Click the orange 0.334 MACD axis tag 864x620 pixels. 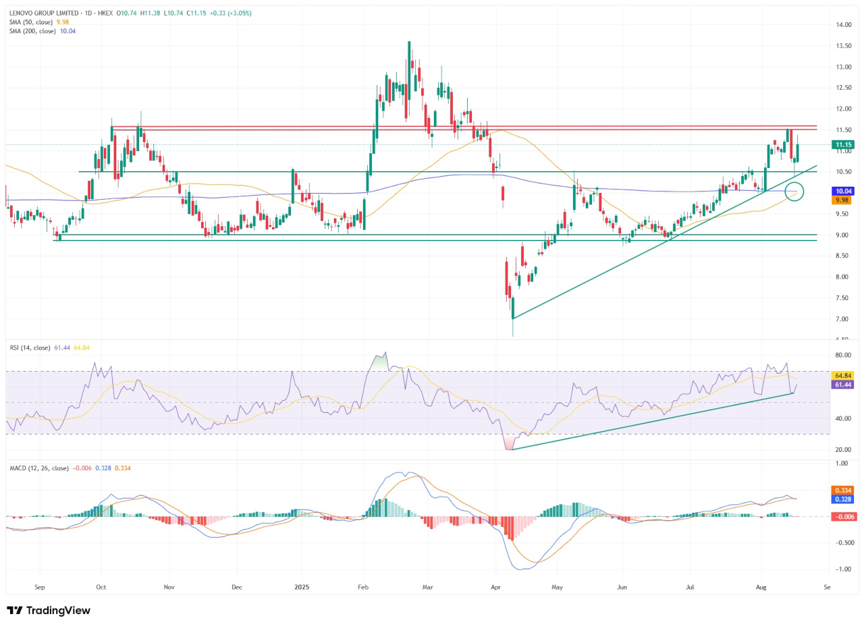(x=844, y=490)
